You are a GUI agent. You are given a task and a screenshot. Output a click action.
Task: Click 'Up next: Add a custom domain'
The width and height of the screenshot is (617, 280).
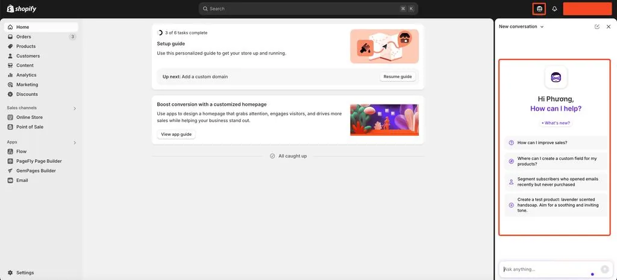coord(195,77)
